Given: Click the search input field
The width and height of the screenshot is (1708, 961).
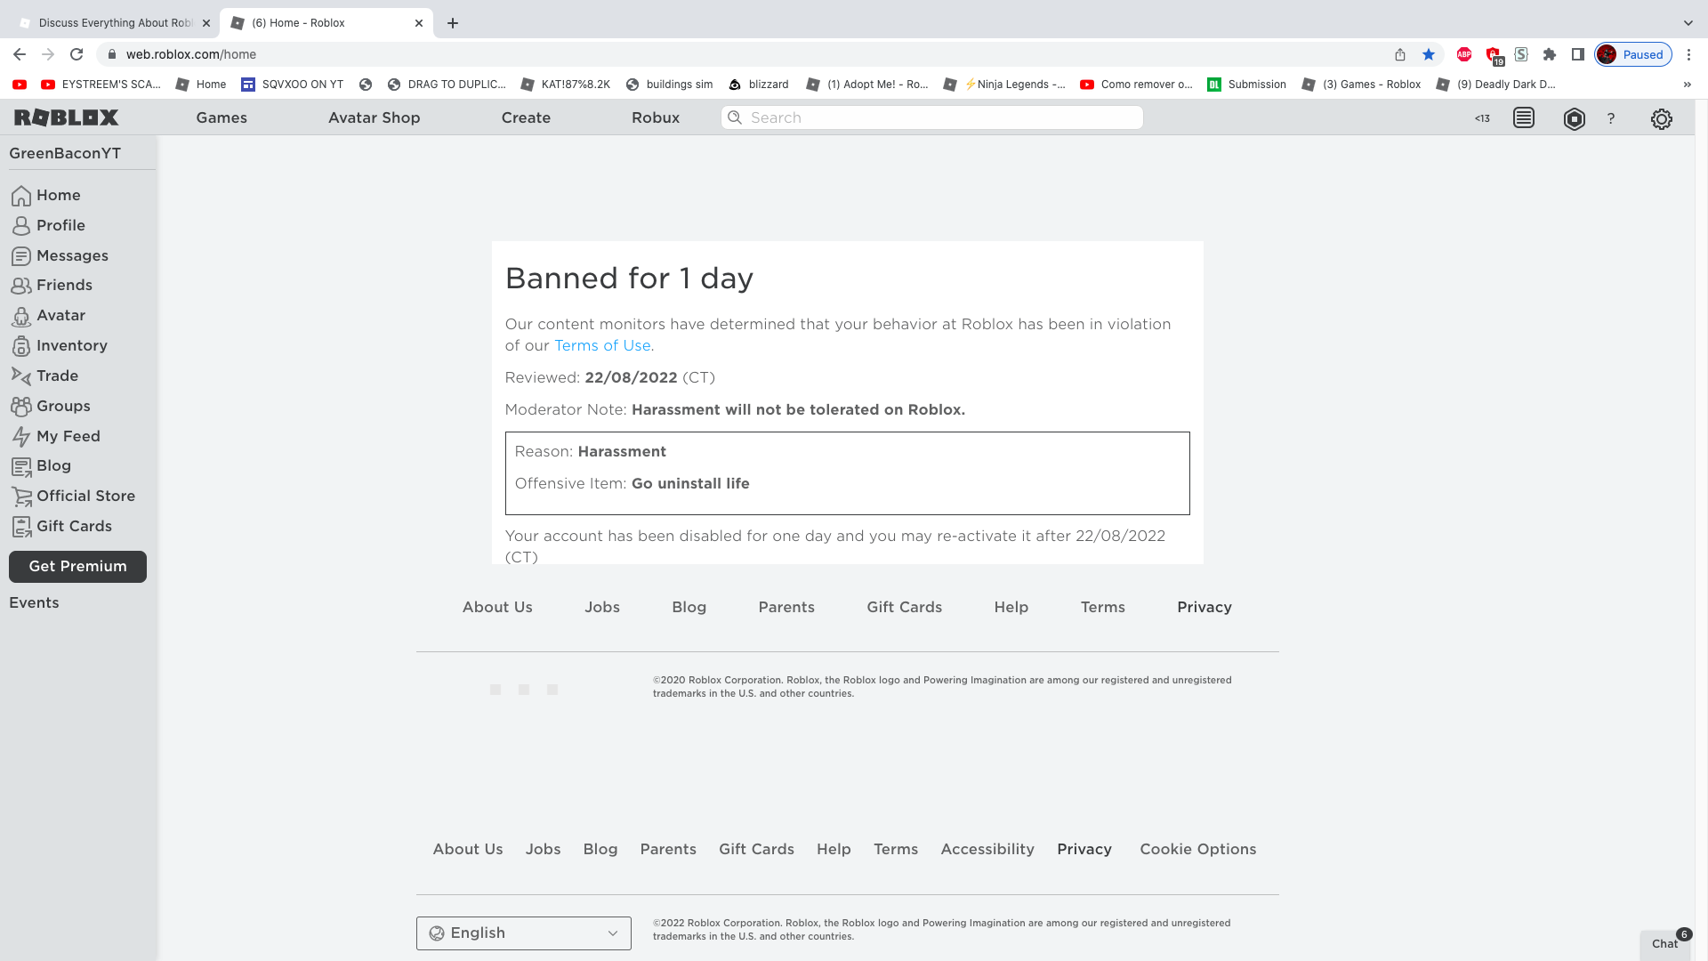Looking at the screenshot, I should [931, 117].
